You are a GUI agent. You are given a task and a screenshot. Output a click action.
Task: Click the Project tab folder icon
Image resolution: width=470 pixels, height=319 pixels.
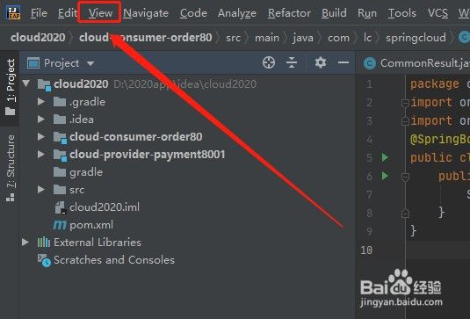[x=10, y=112]
